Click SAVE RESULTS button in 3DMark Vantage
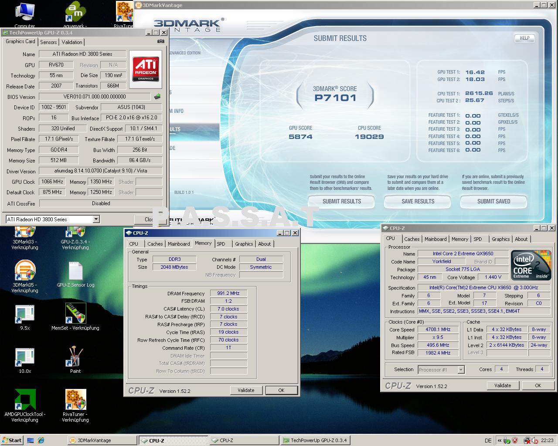558x446 pixels. pyautogui.click(x=418, y=202)
